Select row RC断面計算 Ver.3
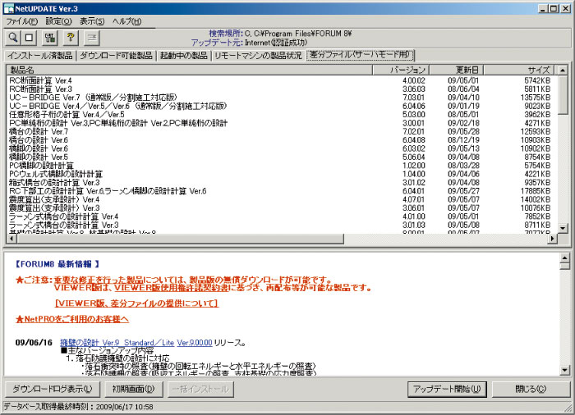This screenshot has width=575, height=415. [x=281, y=89]
